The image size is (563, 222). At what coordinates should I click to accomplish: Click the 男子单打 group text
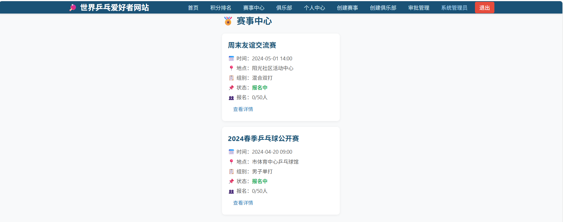pos(262,172)
